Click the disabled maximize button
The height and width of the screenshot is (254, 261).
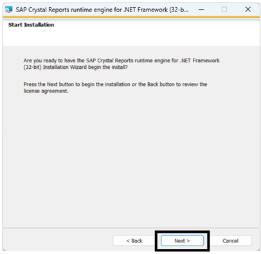click(x=224, y=10)
